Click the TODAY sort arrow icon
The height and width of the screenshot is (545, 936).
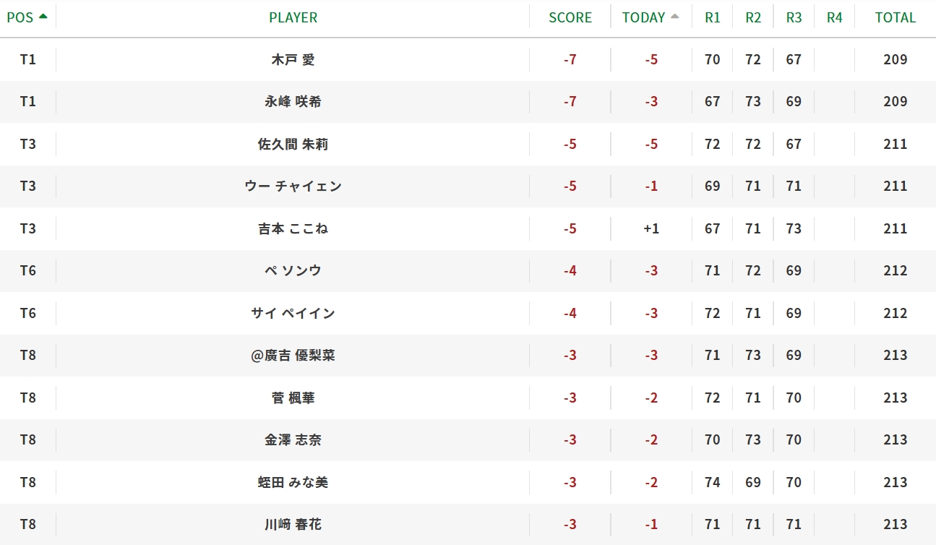pos(675,17)
